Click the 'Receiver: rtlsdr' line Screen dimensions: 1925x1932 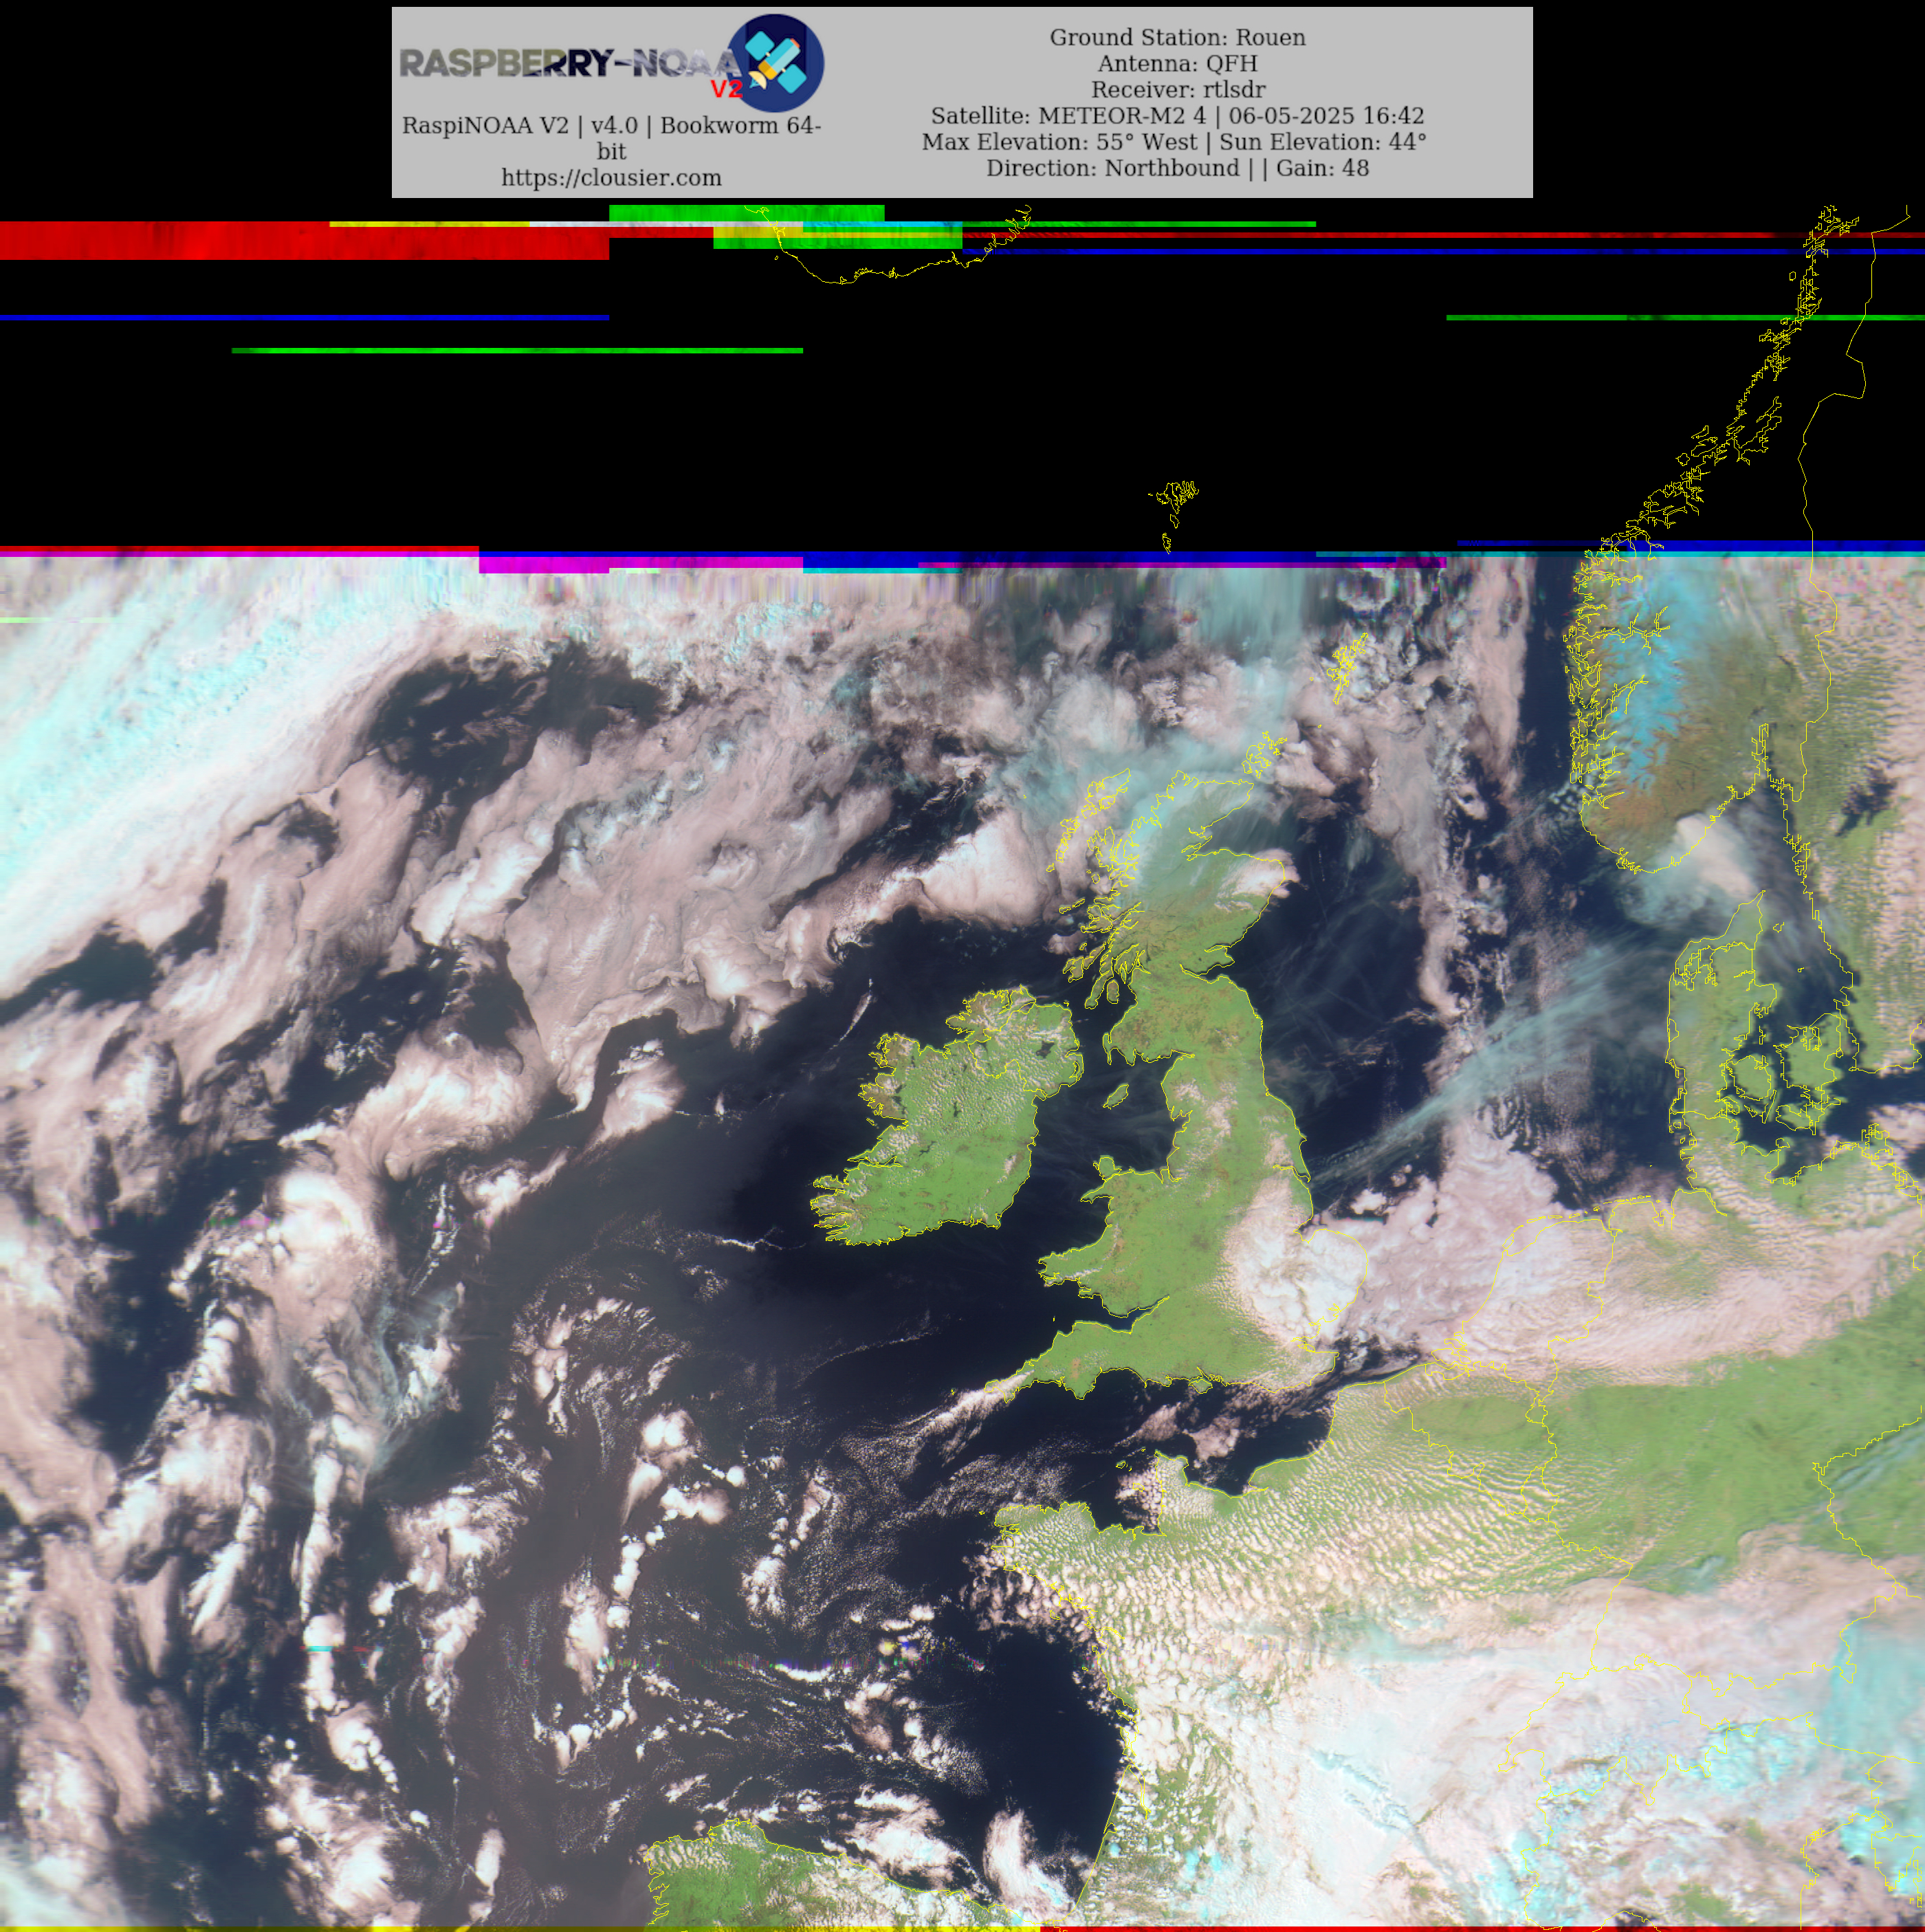coord(1177,89)
